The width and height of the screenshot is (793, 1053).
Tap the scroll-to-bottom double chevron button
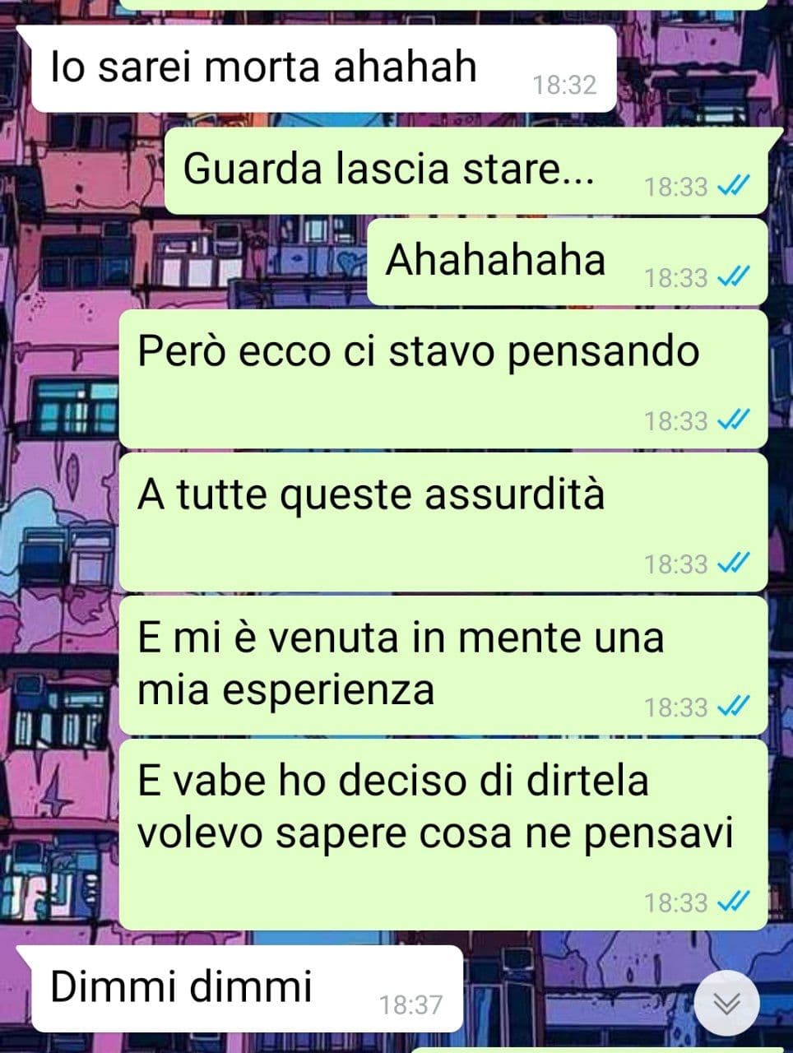coord(727,1003)
